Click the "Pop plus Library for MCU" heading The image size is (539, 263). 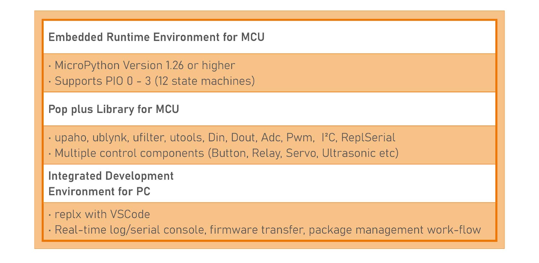(x=113, y=109)
